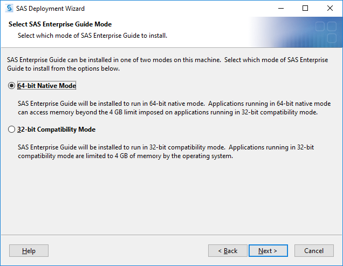343x266 pixels.
Task: Go to previous step with Back button
Action: [x=228, y=251]
